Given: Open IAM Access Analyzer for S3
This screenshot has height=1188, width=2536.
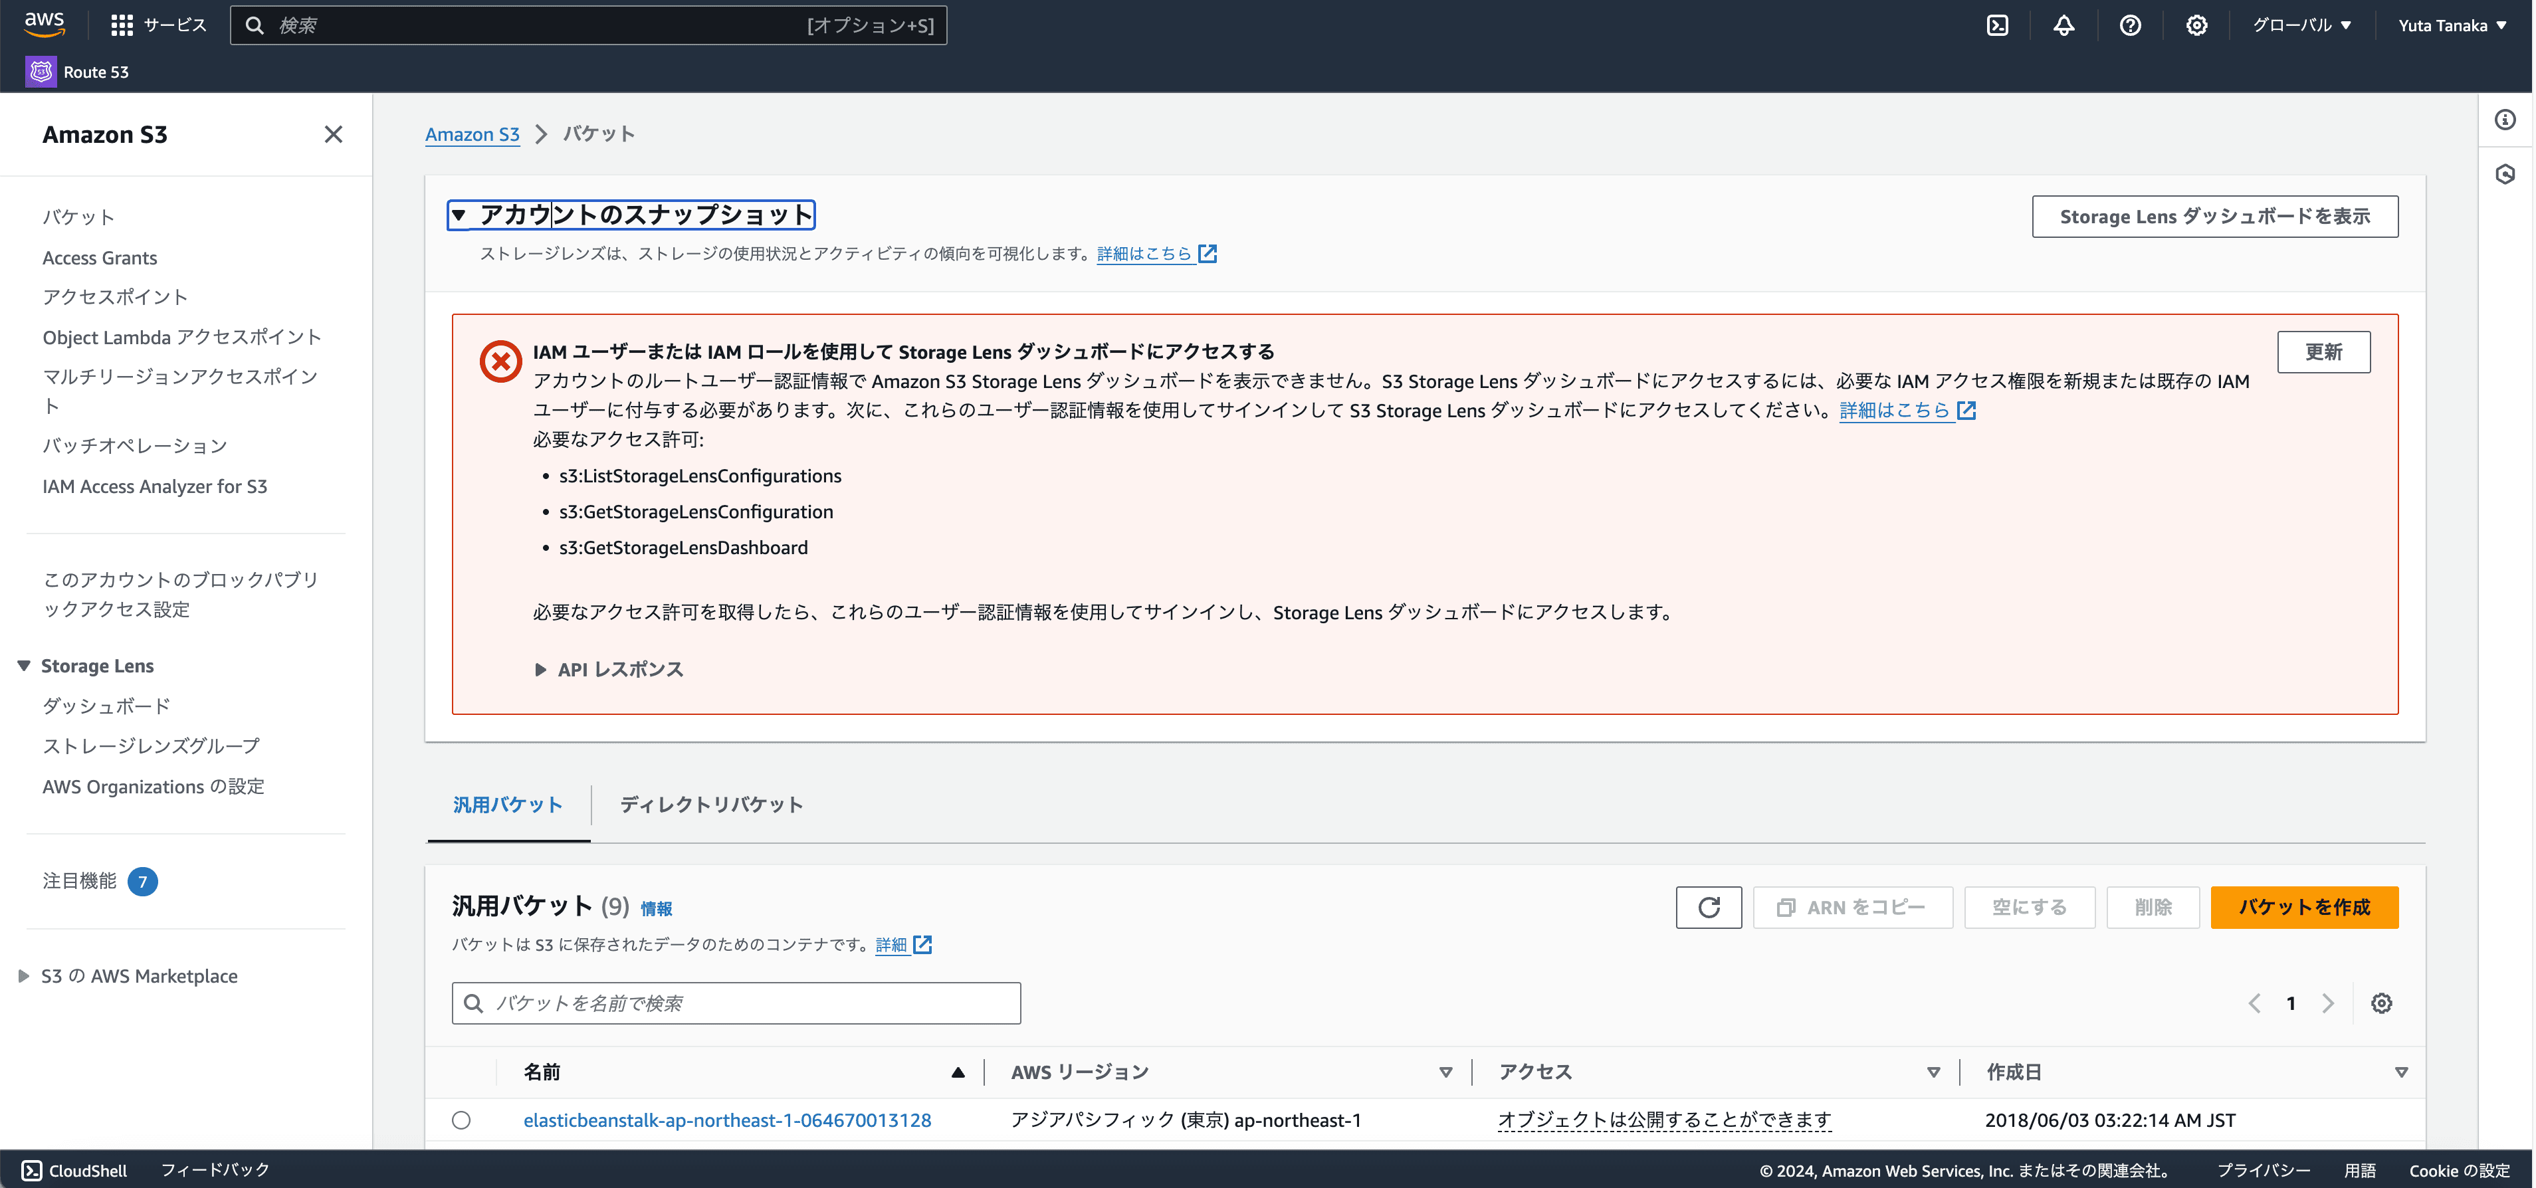Looking at the screenshot, I should click(155, 486).
